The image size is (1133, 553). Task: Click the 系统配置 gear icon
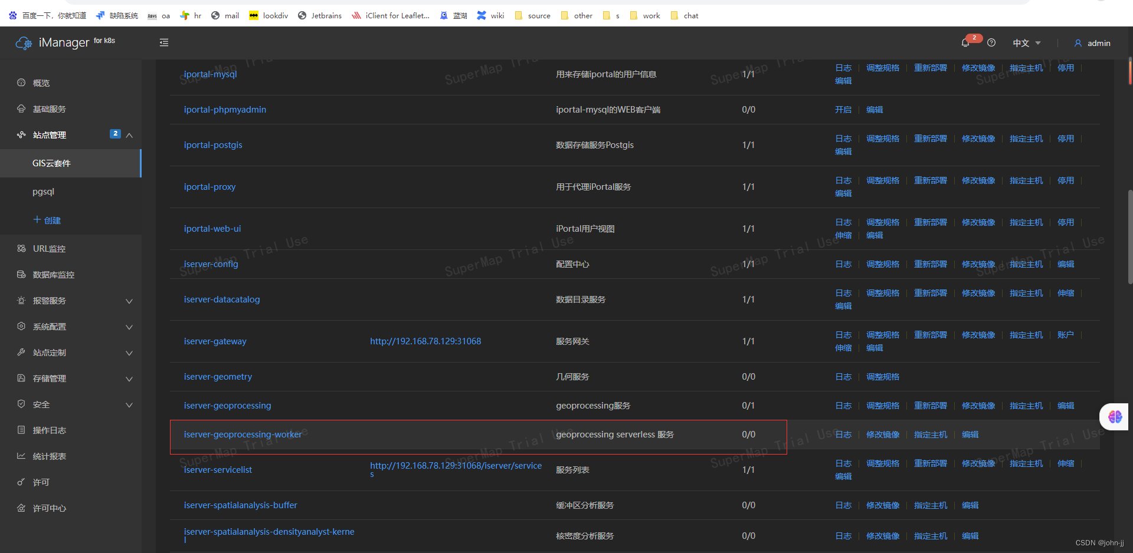point(21,326)
